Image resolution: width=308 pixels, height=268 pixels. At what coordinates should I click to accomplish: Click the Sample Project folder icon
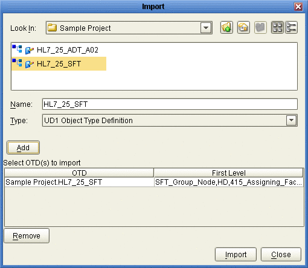pyautogui.click(x=52, y=28)
